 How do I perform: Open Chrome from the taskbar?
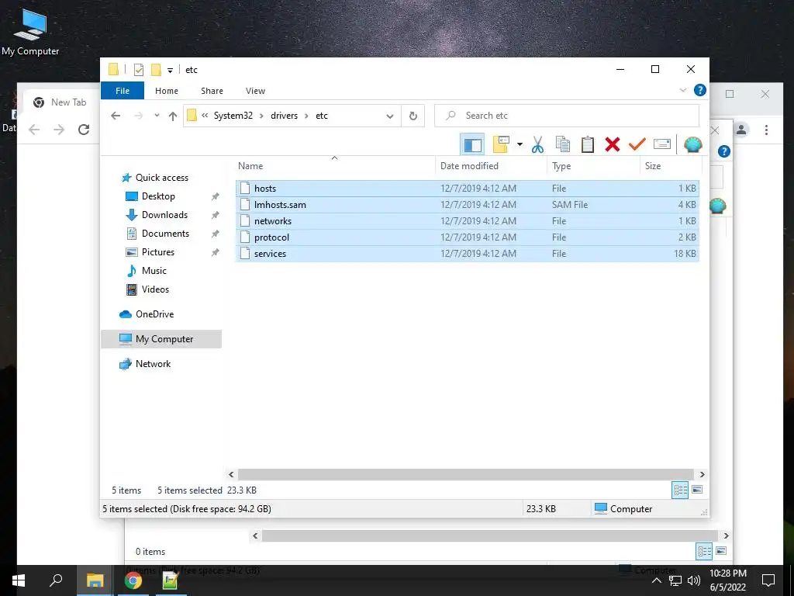[x=133, y=580]
